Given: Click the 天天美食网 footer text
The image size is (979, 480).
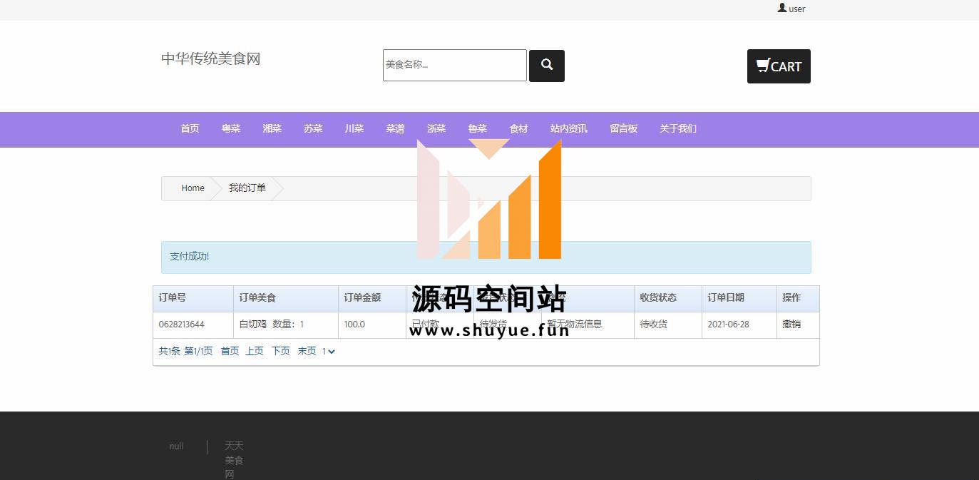Looking at the screenshot, I should [x=234, y=460].
